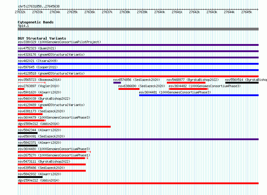The width and height of the screenshot is (267, 195).
Task: Open nsv5842344 (Almarri2020) label
Action: click(x=40, y=130)
